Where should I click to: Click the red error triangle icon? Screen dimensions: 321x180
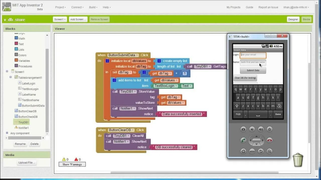coord(76,159)
